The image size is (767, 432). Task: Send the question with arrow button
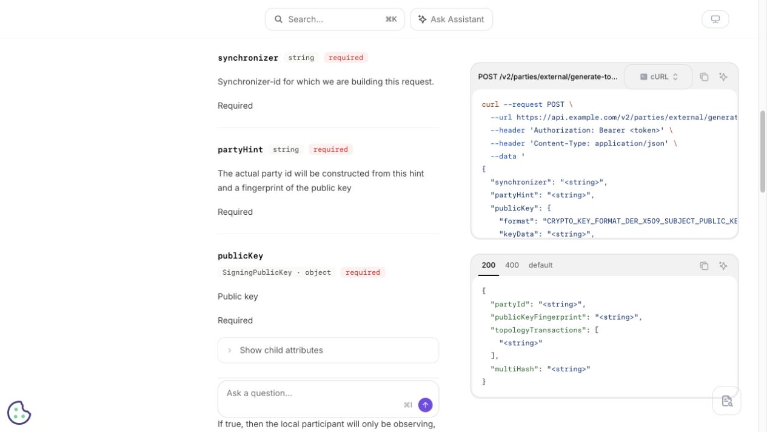coord(425,405)
